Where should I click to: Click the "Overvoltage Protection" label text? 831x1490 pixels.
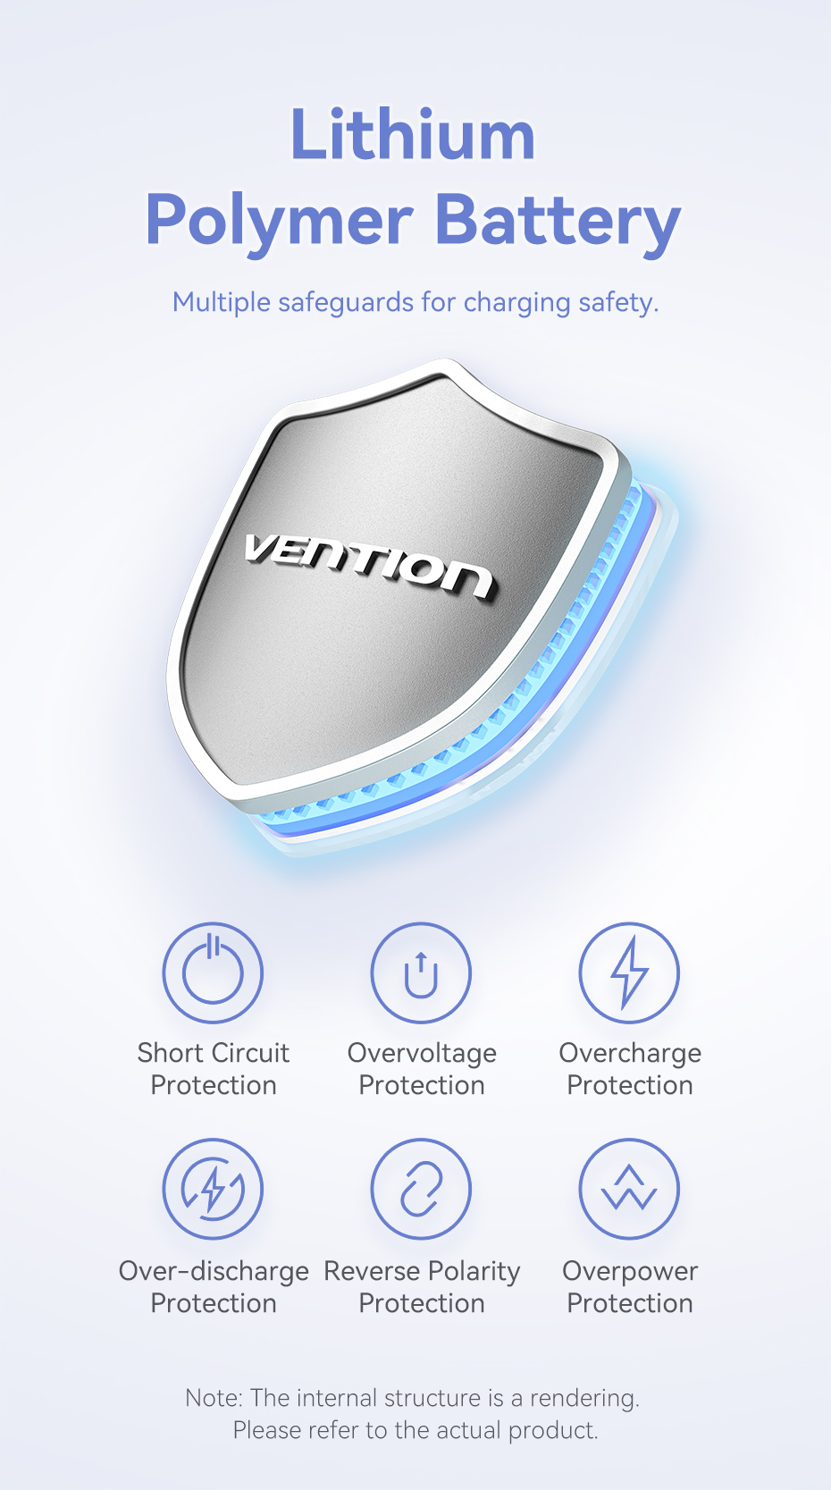click(x=422, y=1069)
